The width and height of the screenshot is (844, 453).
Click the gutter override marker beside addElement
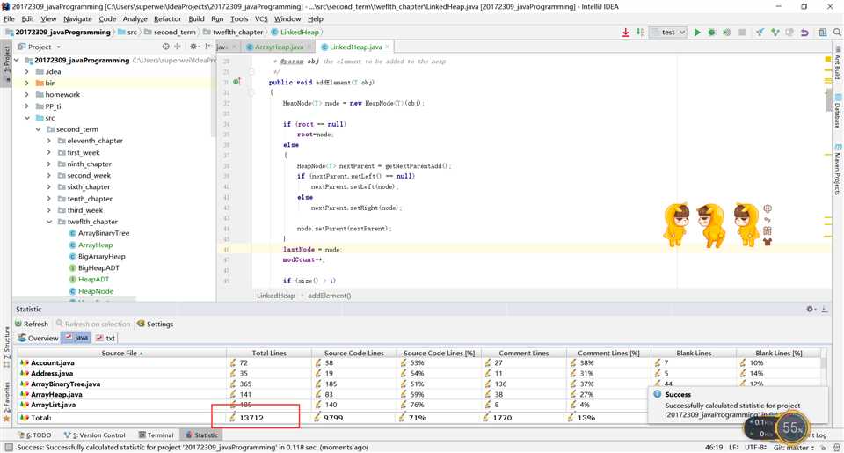tap(236, 82)
